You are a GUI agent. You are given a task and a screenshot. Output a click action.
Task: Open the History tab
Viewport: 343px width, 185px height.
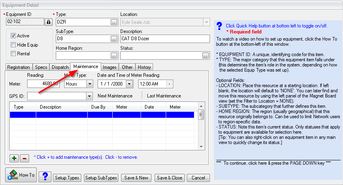click(x=144, y=67)
